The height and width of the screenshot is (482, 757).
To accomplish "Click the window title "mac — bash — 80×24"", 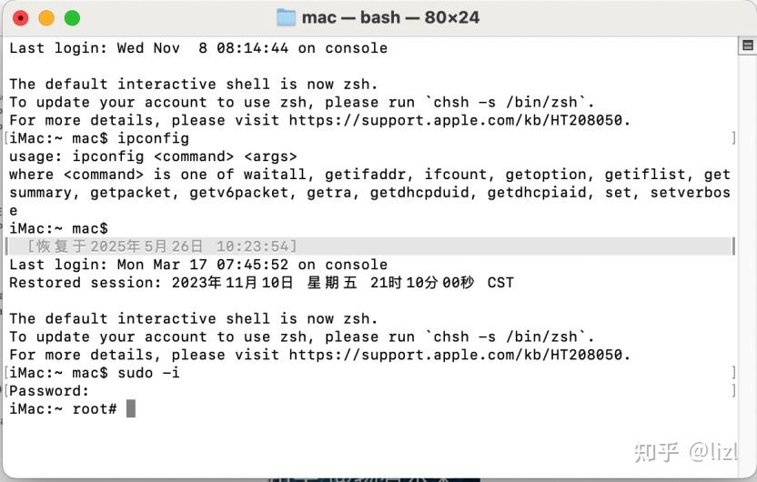I will pyautogui.click(x=390, y=17).
